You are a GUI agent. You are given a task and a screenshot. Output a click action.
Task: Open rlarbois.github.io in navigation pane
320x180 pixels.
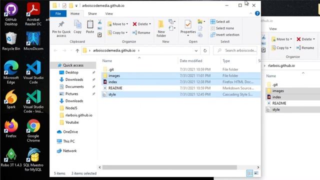[x=79, y=115]
